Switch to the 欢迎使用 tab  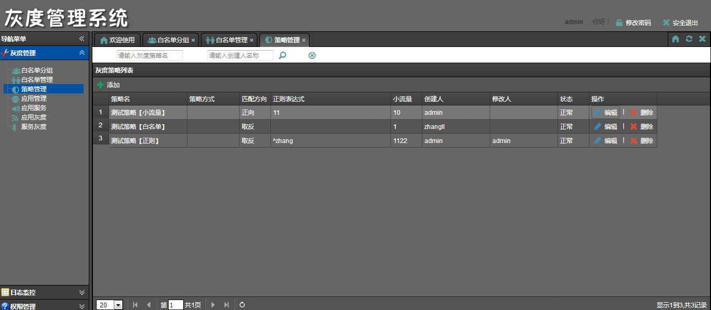click(x=117, y=40)
